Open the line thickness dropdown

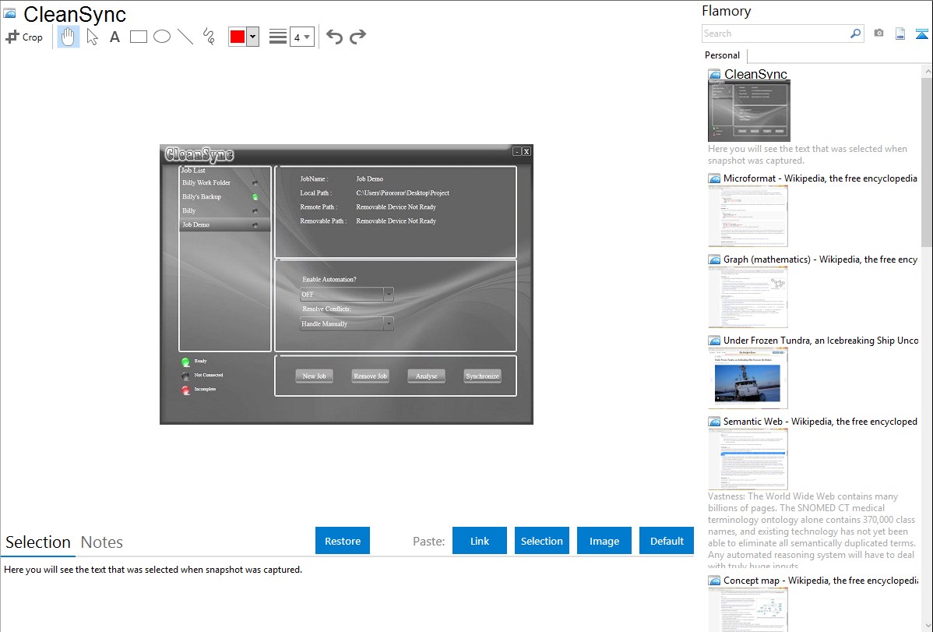click(301, 37)
